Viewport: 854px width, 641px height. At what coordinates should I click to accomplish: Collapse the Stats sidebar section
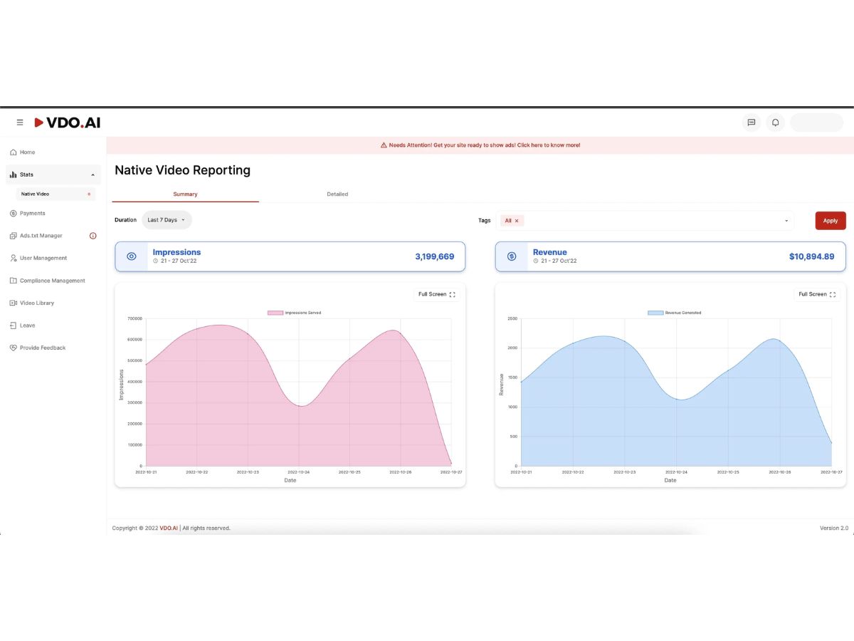pos(93,174)
